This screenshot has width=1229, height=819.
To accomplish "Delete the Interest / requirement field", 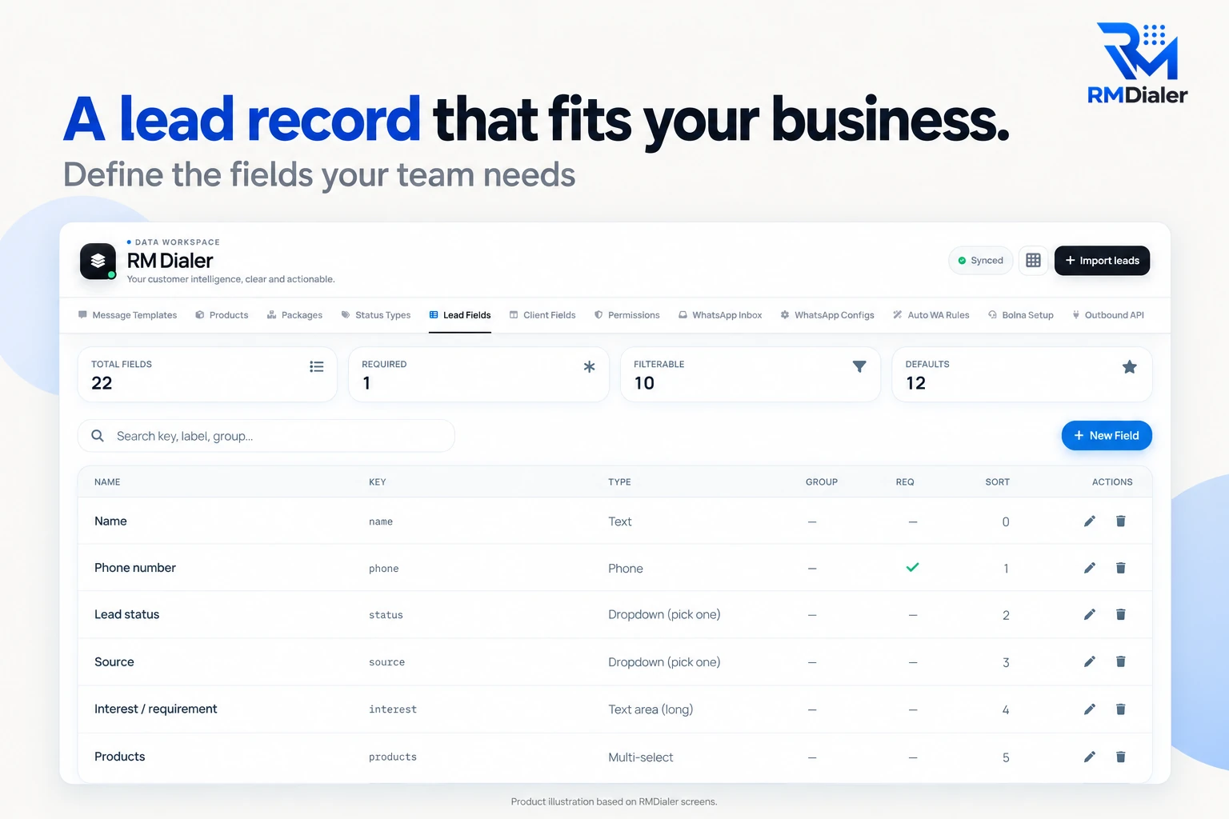I will pyautogui.click(x=1120, y=709).
